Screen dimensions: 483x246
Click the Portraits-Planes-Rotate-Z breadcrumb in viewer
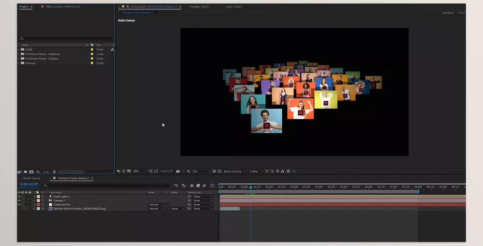click(137, 13)
